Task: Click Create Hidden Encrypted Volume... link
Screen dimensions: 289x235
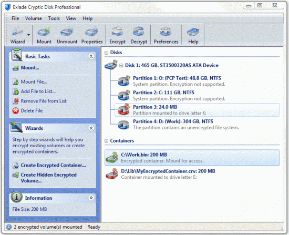Action: tap(49, 178)
